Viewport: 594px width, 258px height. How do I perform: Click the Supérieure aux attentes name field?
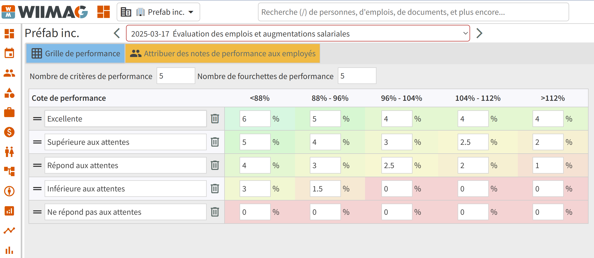(125, 142)
